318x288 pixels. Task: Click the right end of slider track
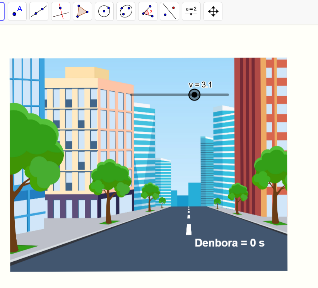[227, 95]
